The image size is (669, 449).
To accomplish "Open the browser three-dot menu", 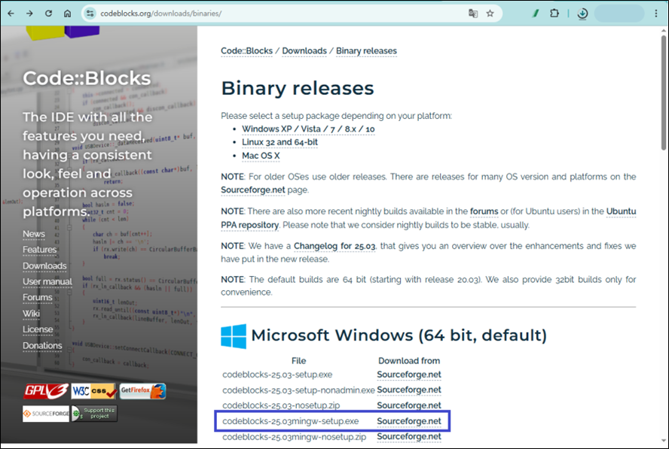I will [655, 14].
